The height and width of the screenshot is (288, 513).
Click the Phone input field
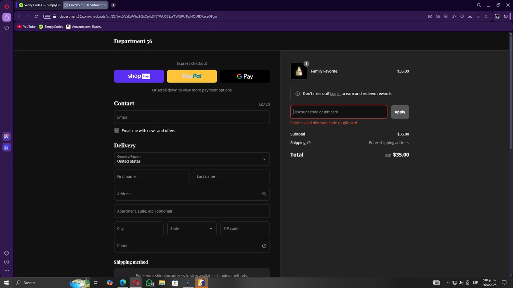[192, 246]
